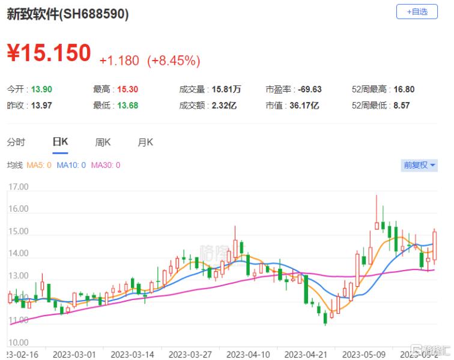Viewport: 454px width, 360px height.
Task: Click the lowest green candlestick near 11.00
Action: 325,318
